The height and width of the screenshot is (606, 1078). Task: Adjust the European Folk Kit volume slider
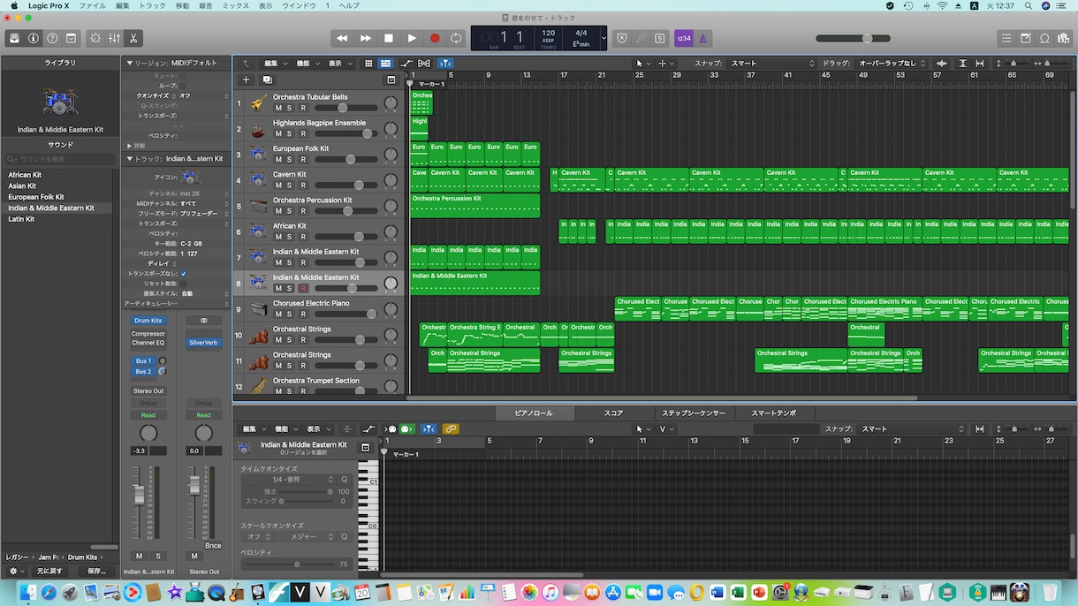click(345, 160)
